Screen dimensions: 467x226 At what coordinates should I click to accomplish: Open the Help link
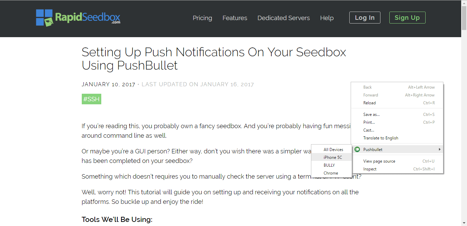pyautogui.click(x=327, y=18)
